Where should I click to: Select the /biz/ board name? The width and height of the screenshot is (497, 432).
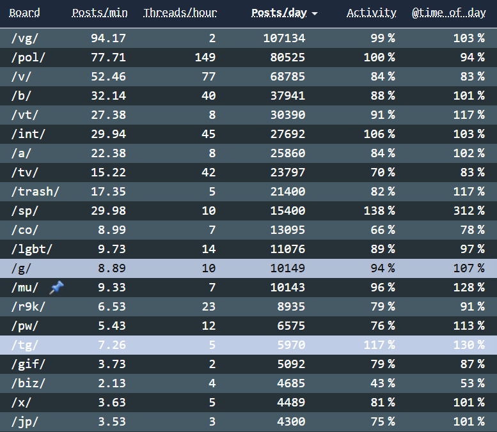28,383
